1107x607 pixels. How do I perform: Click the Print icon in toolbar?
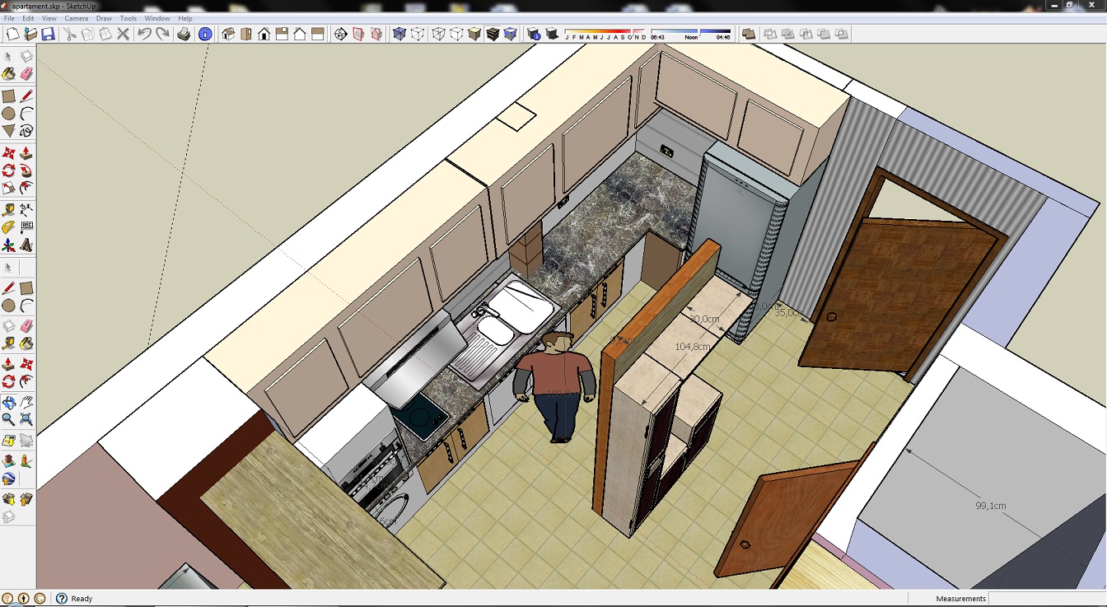tap(184, 34)
